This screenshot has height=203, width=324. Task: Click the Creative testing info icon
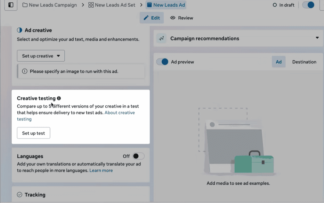(x=59, y=98)
